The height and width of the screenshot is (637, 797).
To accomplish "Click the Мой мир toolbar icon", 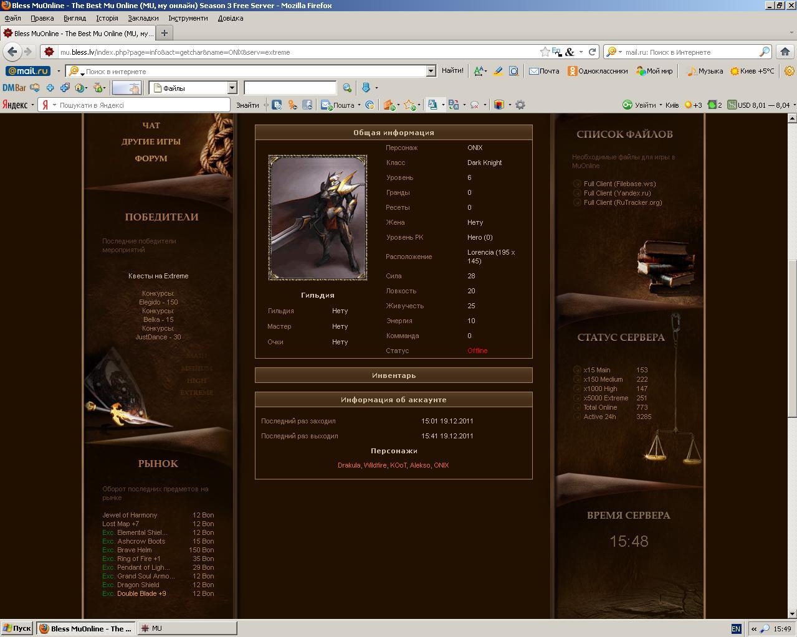I will click(654, 71).
